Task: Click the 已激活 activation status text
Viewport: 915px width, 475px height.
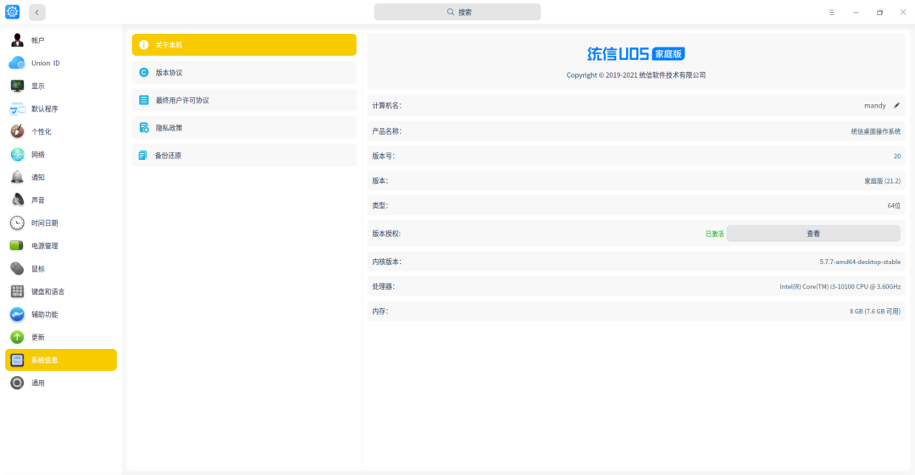Action: click(x=714, y=234)
